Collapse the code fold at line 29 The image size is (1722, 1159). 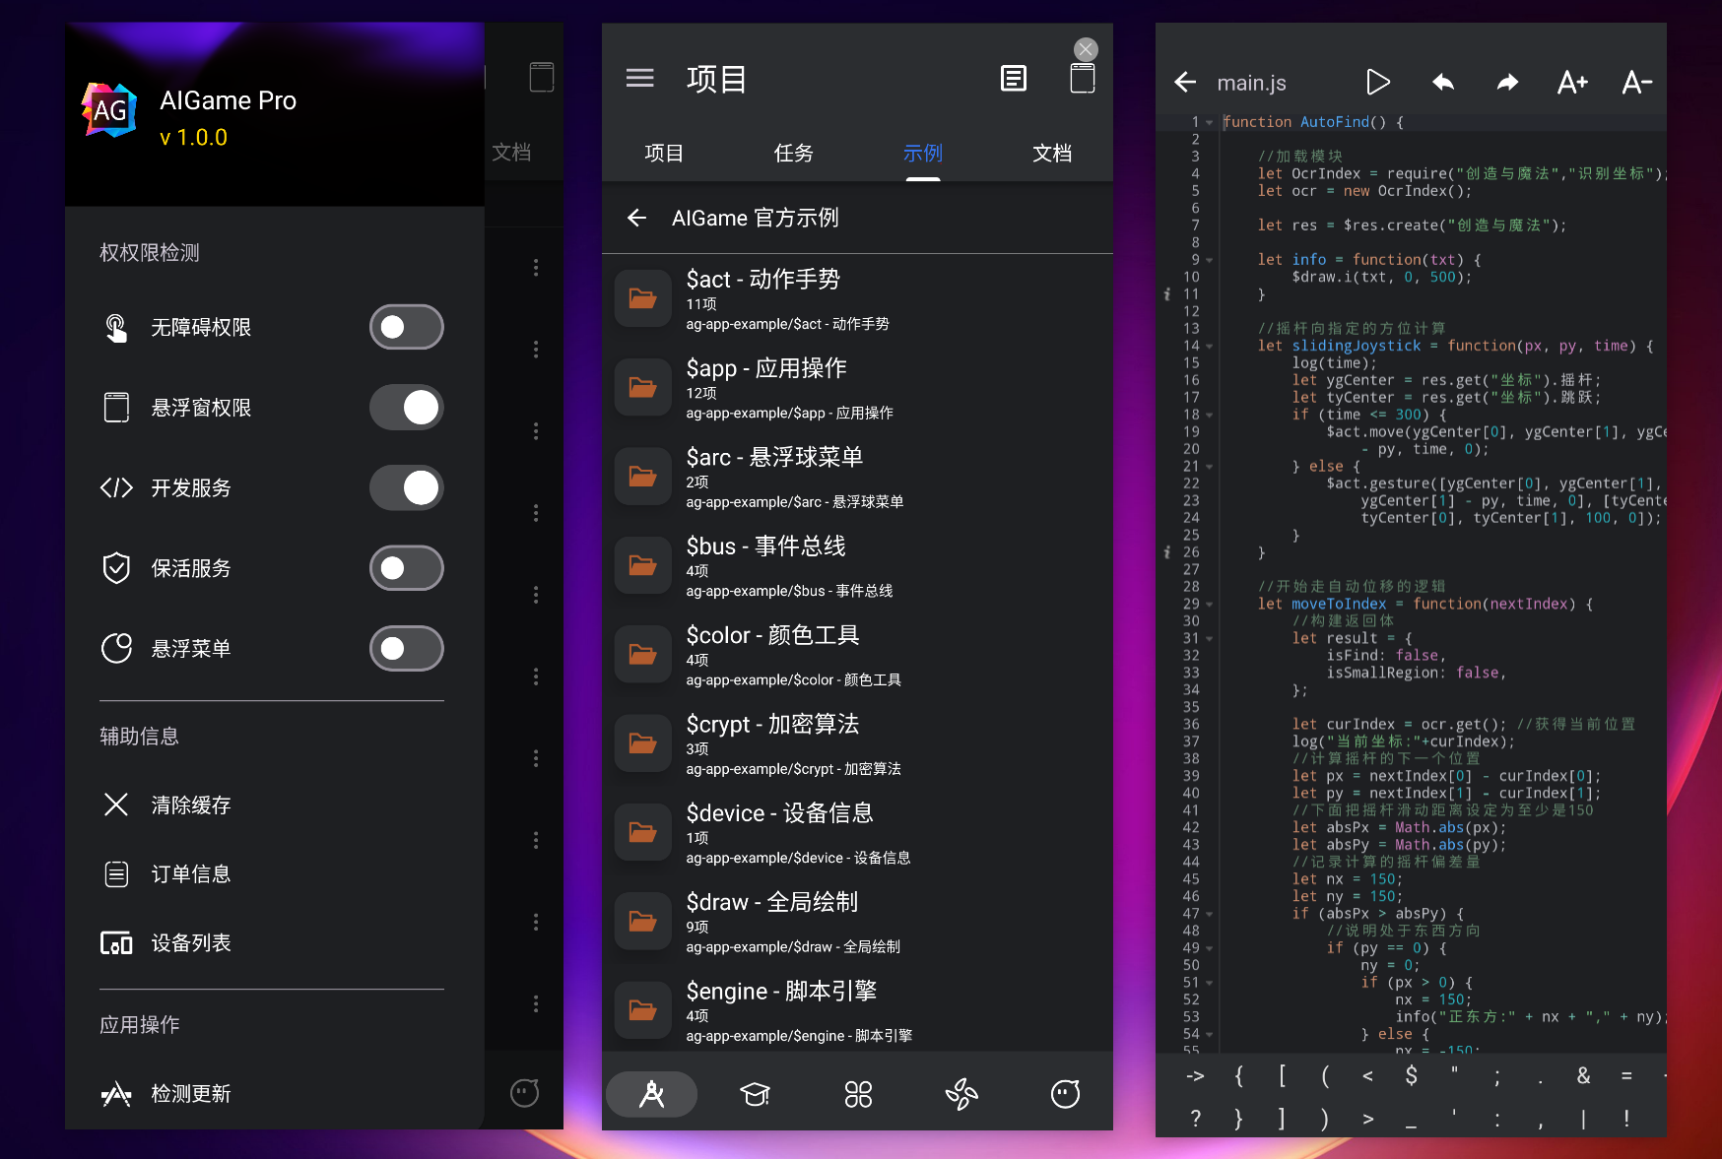pyautogui.click(x=1210, y=605)
